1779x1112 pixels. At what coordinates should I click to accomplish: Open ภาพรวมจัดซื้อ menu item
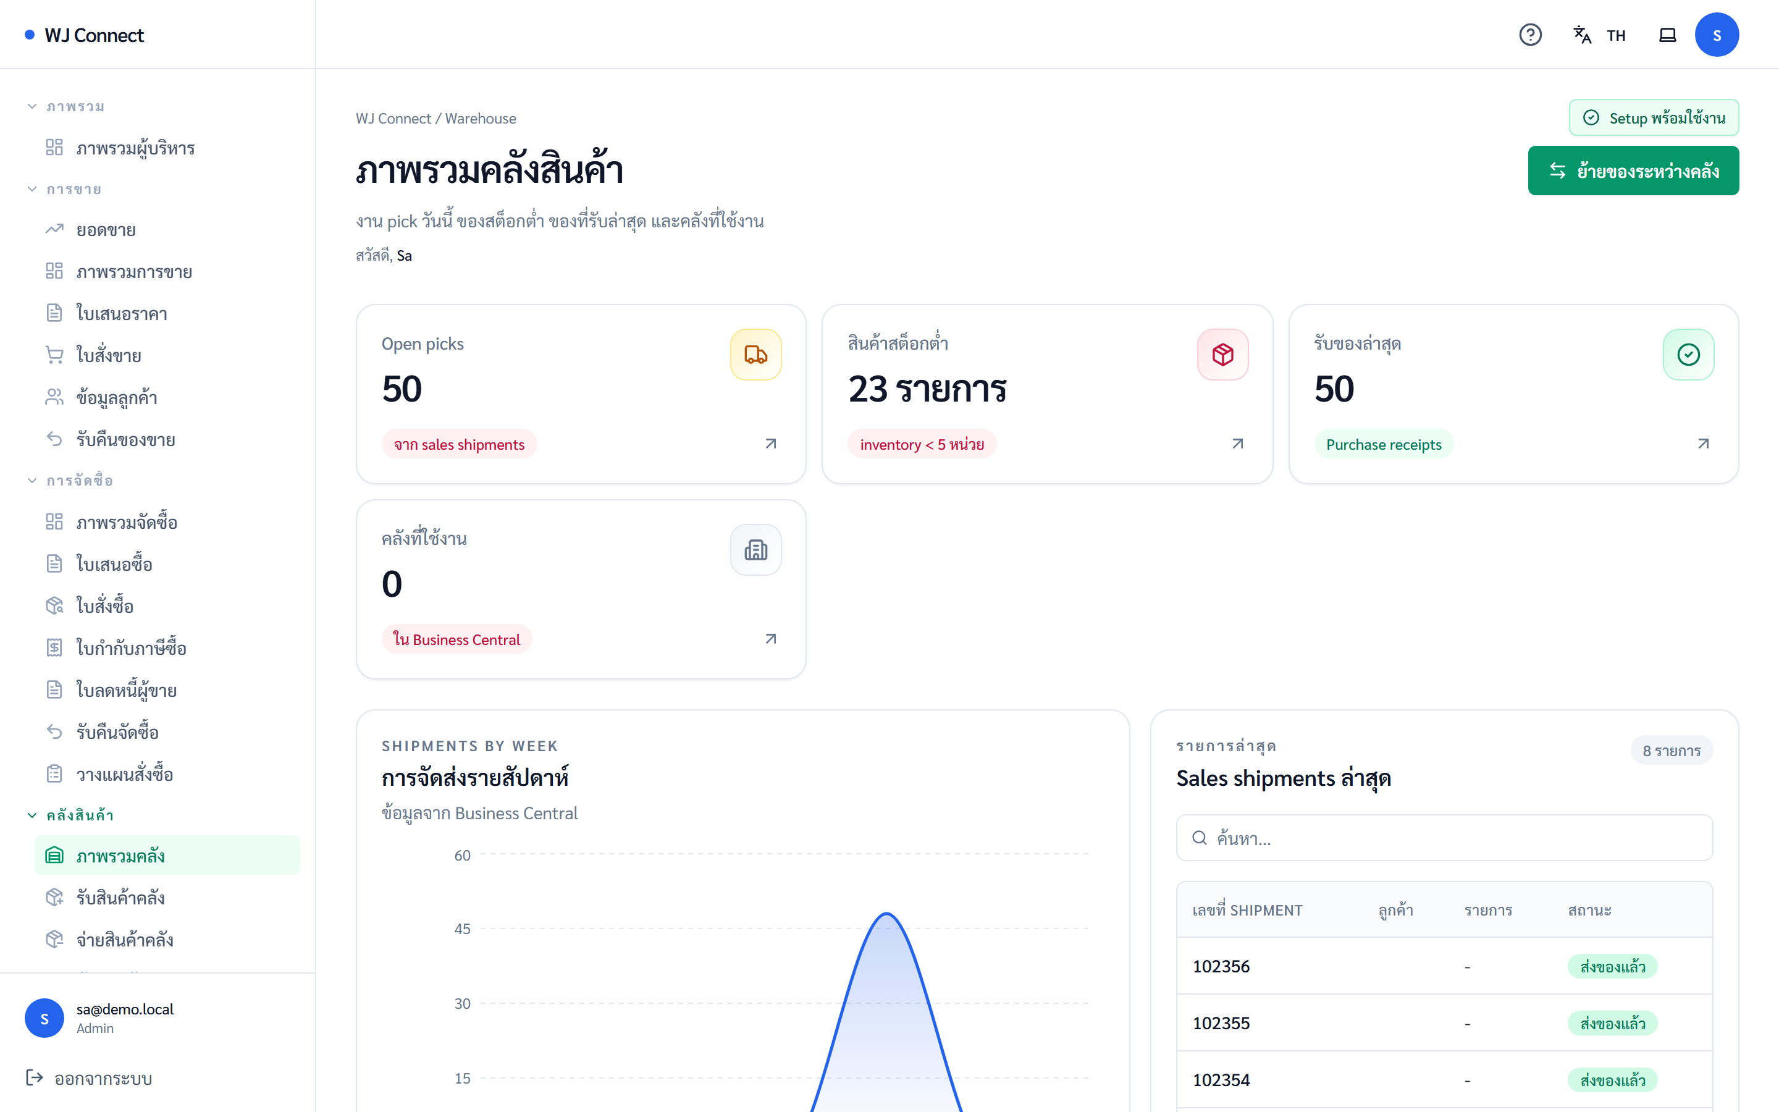click(x=167, y=521)
